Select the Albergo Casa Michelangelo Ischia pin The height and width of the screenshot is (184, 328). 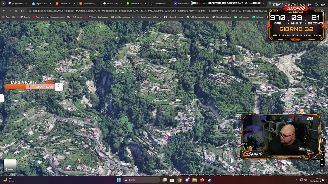[166, 138]
